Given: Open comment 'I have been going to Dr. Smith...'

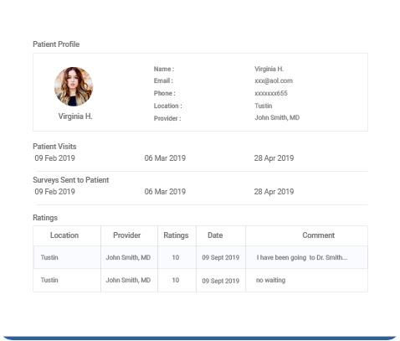Looking at the screenshot, I should tap(301, 257).
